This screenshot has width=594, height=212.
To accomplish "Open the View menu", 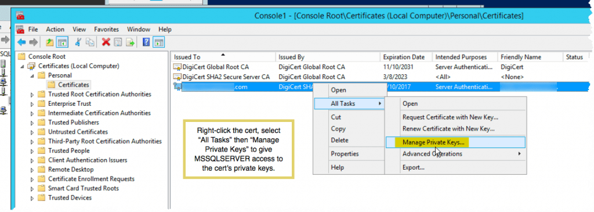I will tap(79, 29).
